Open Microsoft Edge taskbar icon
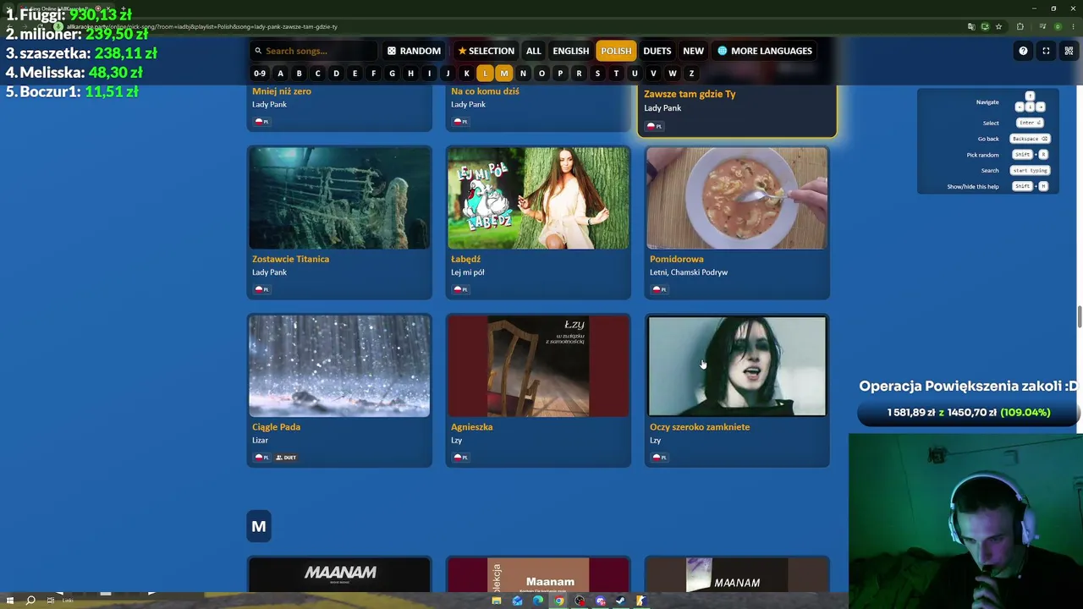The height and width of the screenshot is (609, 1083). tap(538, 601)
